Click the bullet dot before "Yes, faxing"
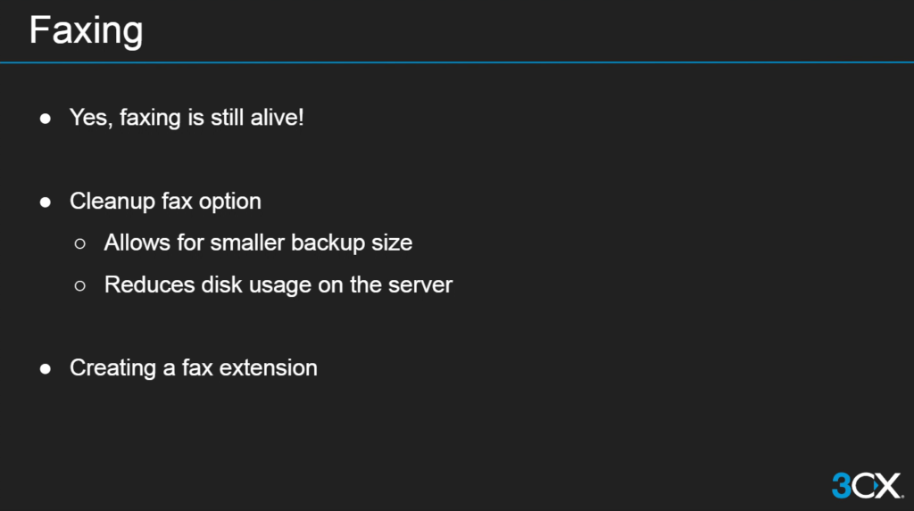Viewport: 914px width, 511px height. coord(46,119)
